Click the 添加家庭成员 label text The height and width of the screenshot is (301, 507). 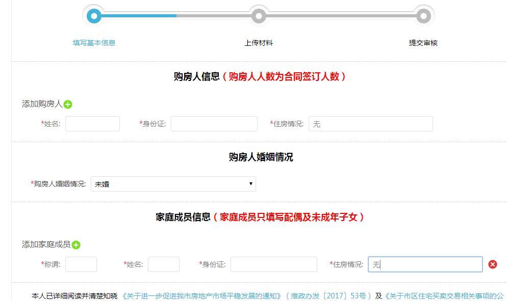point(46,244)
